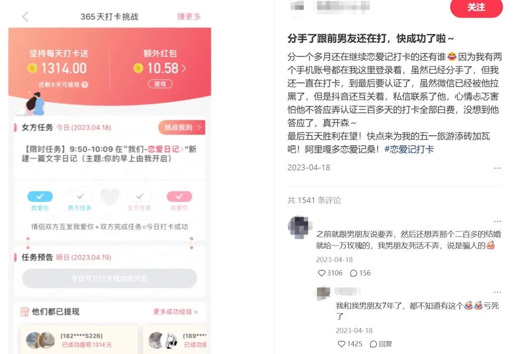
Task: Open 赚更多 at top right
Action: click(x=189, y=17)
